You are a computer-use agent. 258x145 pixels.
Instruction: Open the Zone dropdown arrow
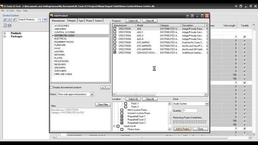(x=207, y=104)
